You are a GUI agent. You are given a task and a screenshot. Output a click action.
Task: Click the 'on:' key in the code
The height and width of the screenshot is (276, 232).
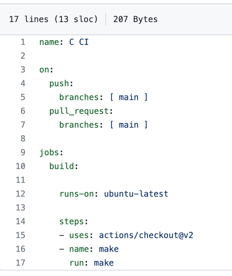click(46, 70)
